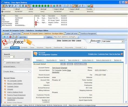Image resolution: width=128 pixels, height=107 pixels.
Task: Switch to the Contacts tab in Salesforce
Action: 24,48
